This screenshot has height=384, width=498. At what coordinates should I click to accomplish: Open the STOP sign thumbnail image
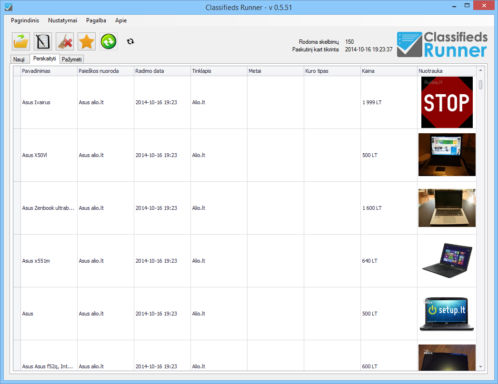click(x=447, y=102)
